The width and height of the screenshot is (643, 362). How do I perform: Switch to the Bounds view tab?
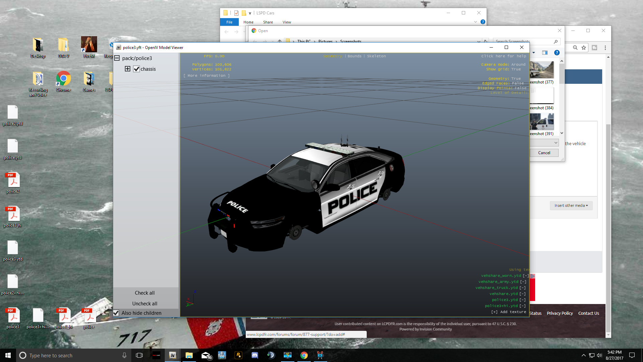point(354,56)
